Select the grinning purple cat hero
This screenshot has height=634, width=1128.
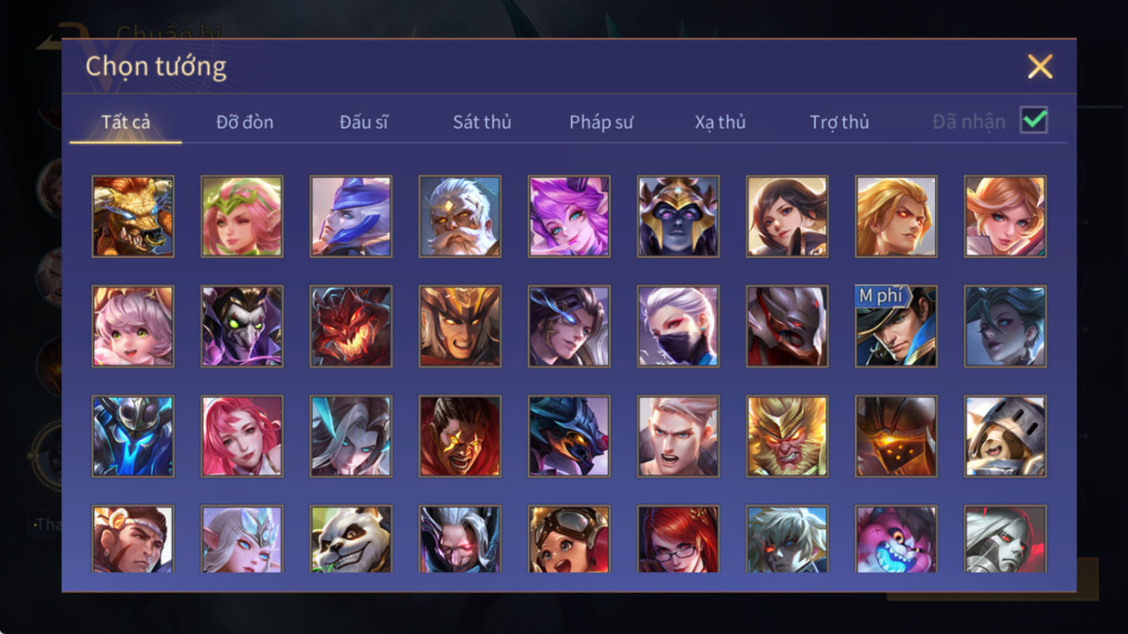(x=895, y=539)
